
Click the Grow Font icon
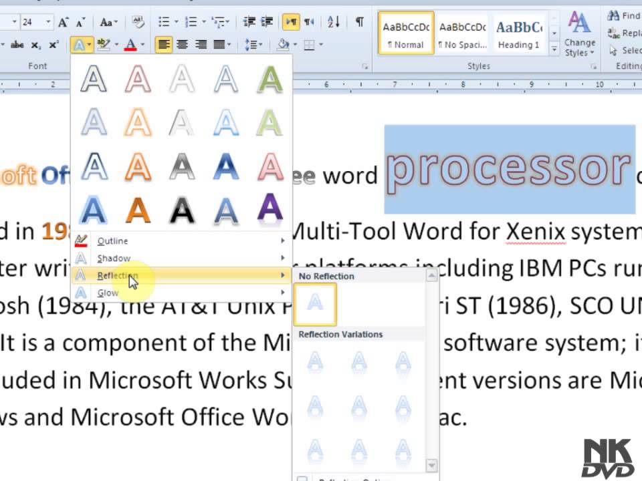pos(63,22)
